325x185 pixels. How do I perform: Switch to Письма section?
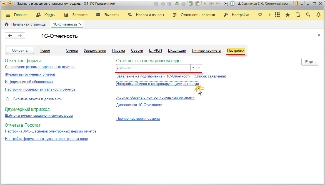click(x=119, y=50)
